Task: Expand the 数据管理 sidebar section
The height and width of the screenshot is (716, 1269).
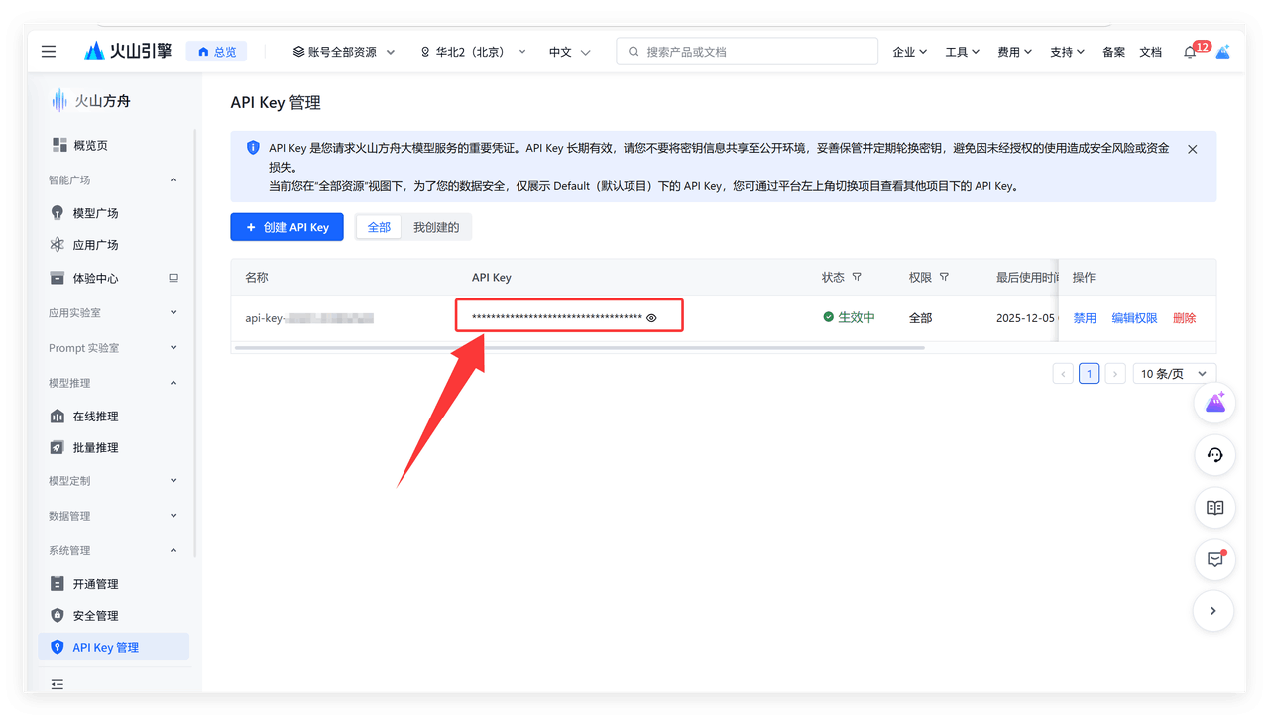Action: 113,516
